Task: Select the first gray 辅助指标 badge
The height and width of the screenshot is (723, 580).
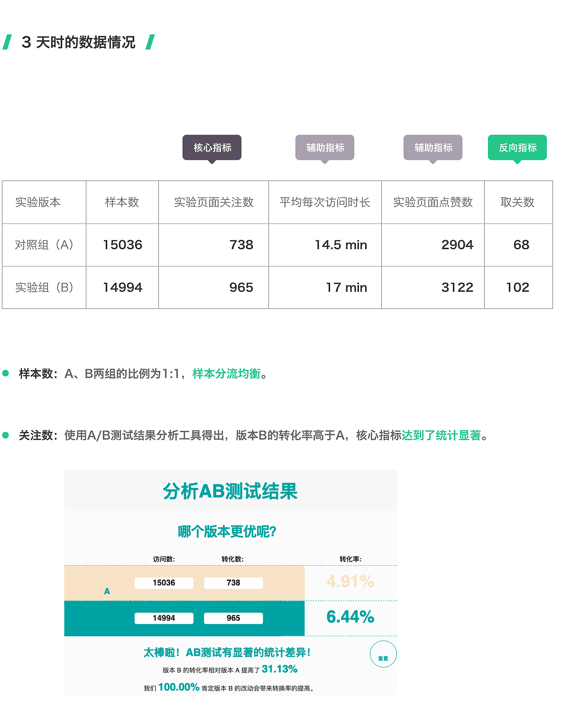Action: click(x=325, y=147)
